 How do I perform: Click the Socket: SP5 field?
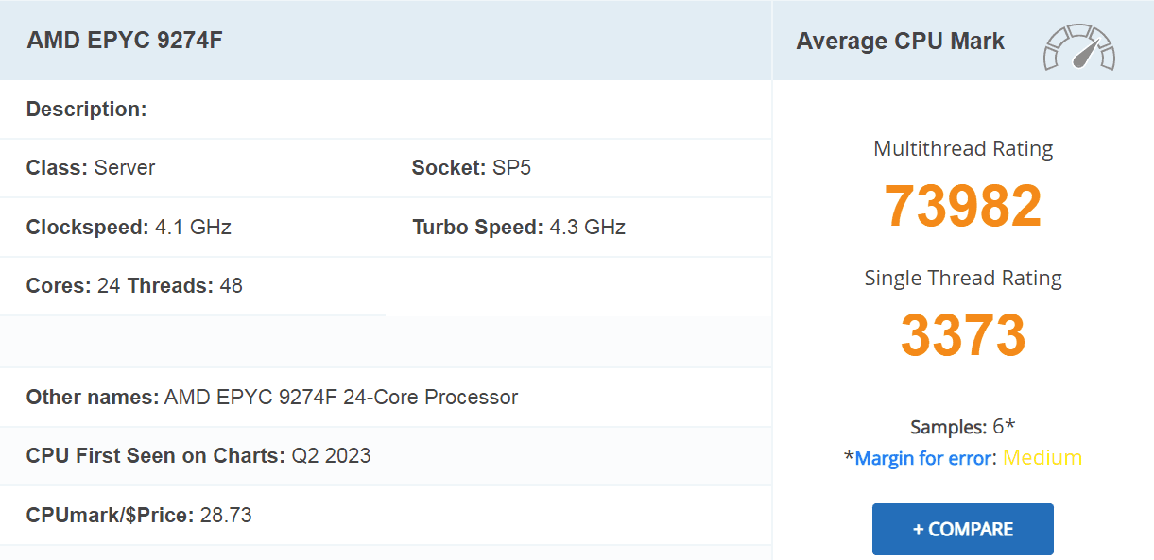pos(472,168)
